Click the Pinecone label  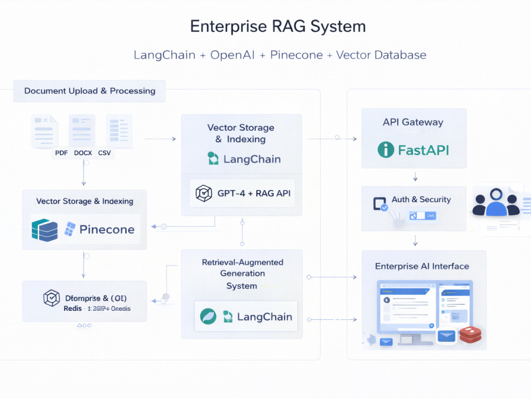(x=107, y=230)
